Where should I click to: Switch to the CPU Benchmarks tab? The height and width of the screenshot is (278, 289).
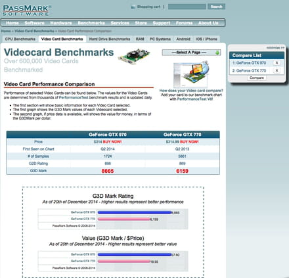(x=20, y=39)
